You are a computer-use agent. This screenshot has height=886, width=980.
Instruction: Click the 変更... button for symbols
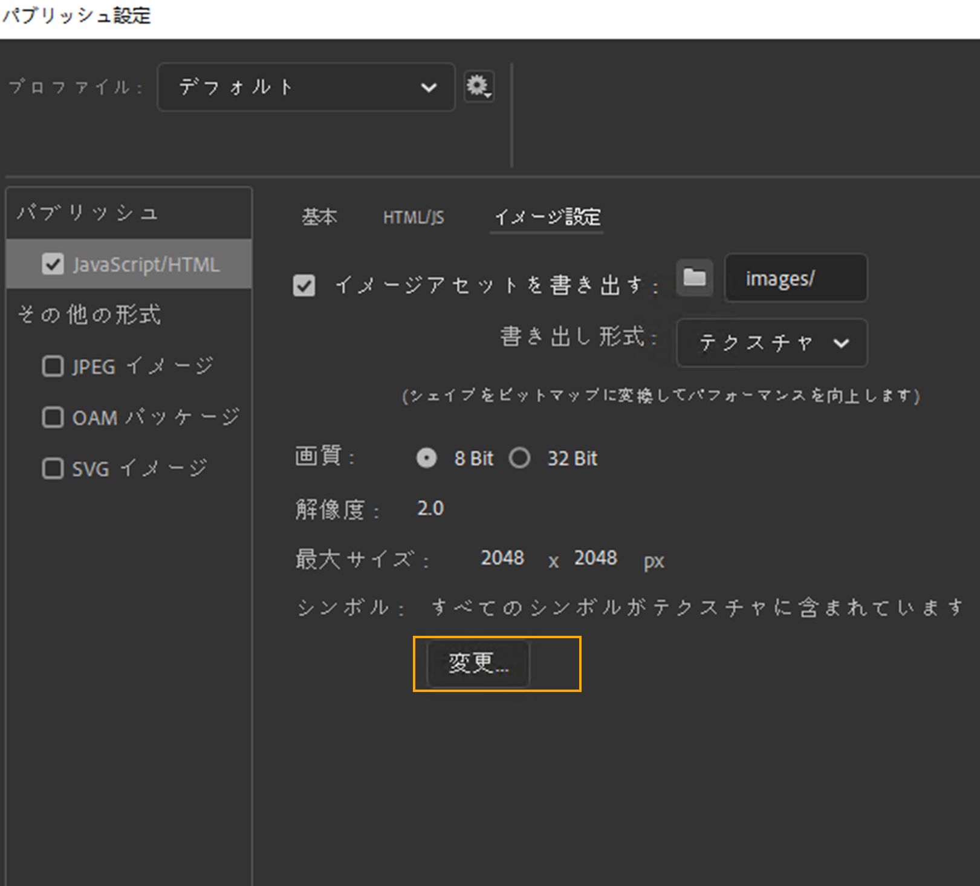click(478, 664)
